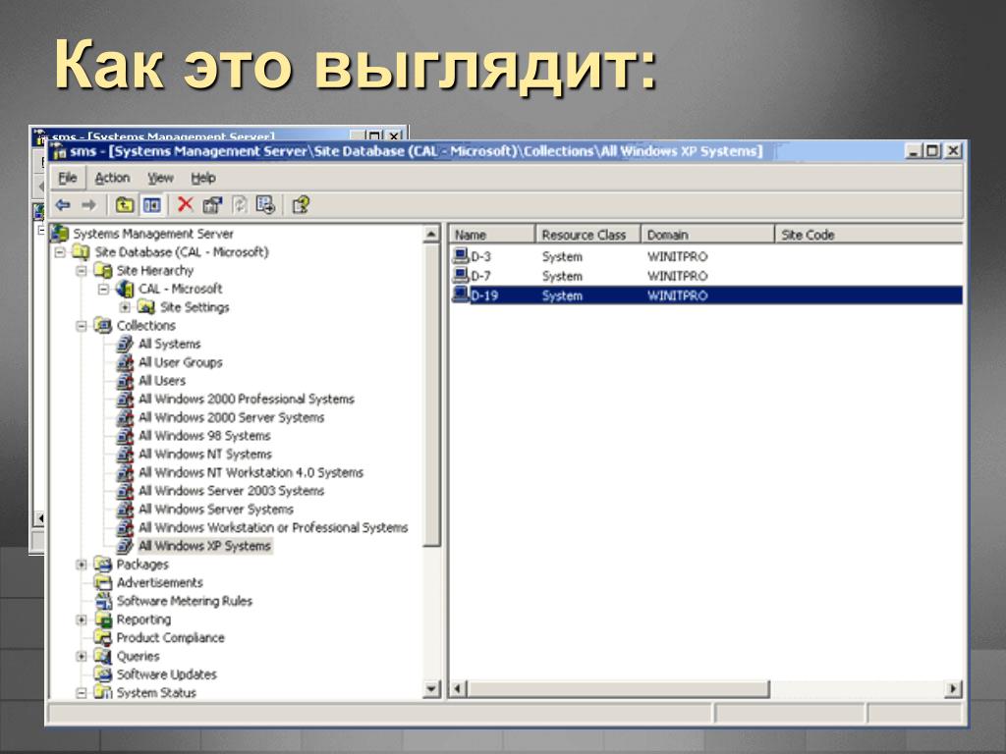Click the list pane scroll left arrow
The image size is (1006, 754).
pyautogui.click(x=458, y=689)
